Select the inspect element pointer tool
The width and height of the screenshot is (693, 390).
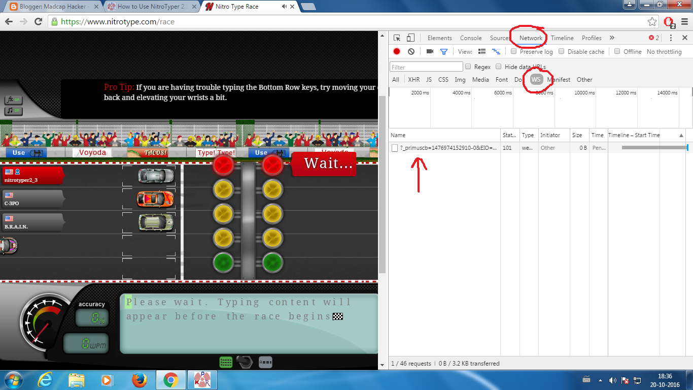pos(397,38)
